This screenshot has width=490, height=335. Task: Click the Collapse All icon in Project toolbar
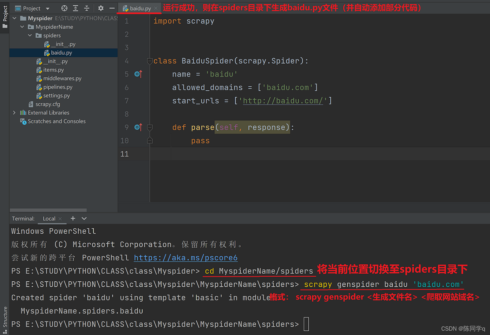[87, 8]
